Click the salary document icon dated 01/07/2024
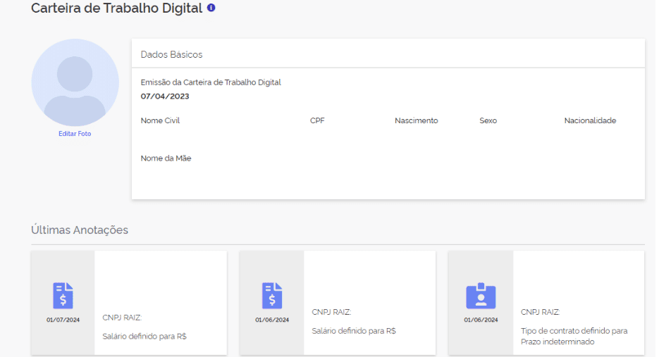Viewport: 659px width, 357px height. tap(63, 296)
